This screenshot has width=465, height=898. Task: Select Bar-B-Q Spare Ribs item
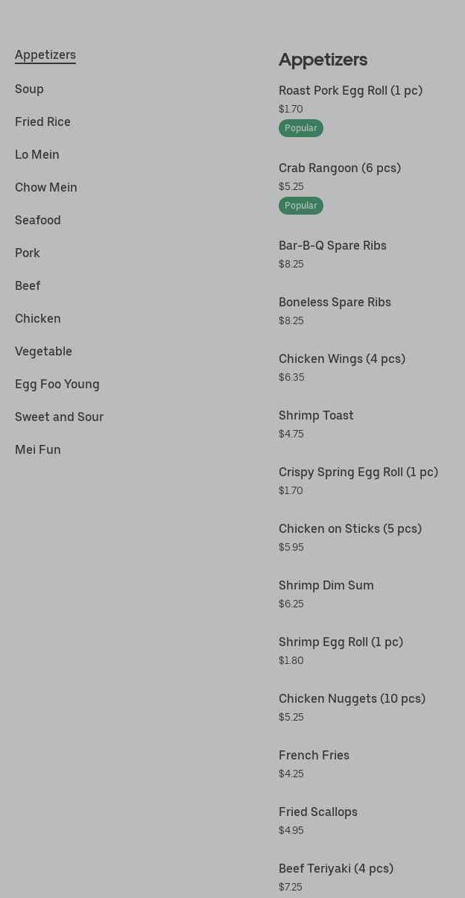(x=332, y=246)
